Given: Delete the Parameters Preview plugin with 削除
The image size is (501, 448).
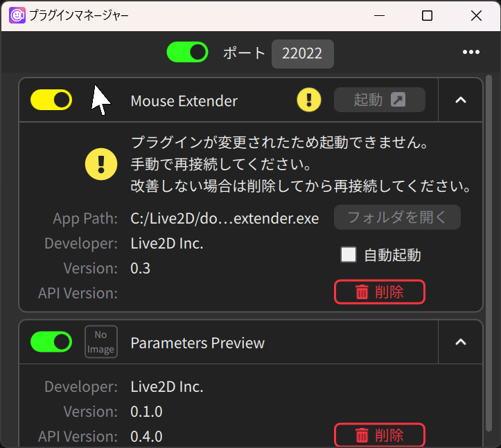Looking at the screenshot, I should click(x=380, y=435).
